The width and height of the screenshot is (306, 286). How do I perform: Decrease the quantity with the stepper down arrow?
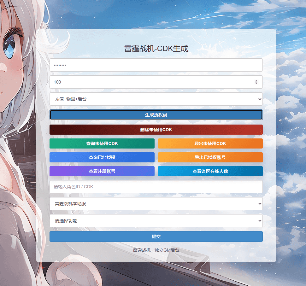click(x=256, y=83)
